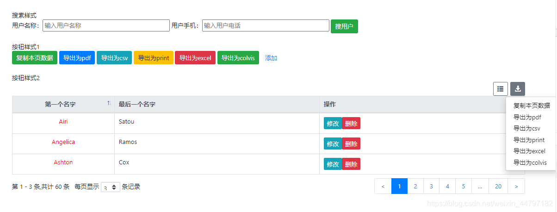Image resolution: width=557 pixels, height=212 pixels.
Task: Sort by the 第一个名字 column arrow icon
Action: [109, 103]
